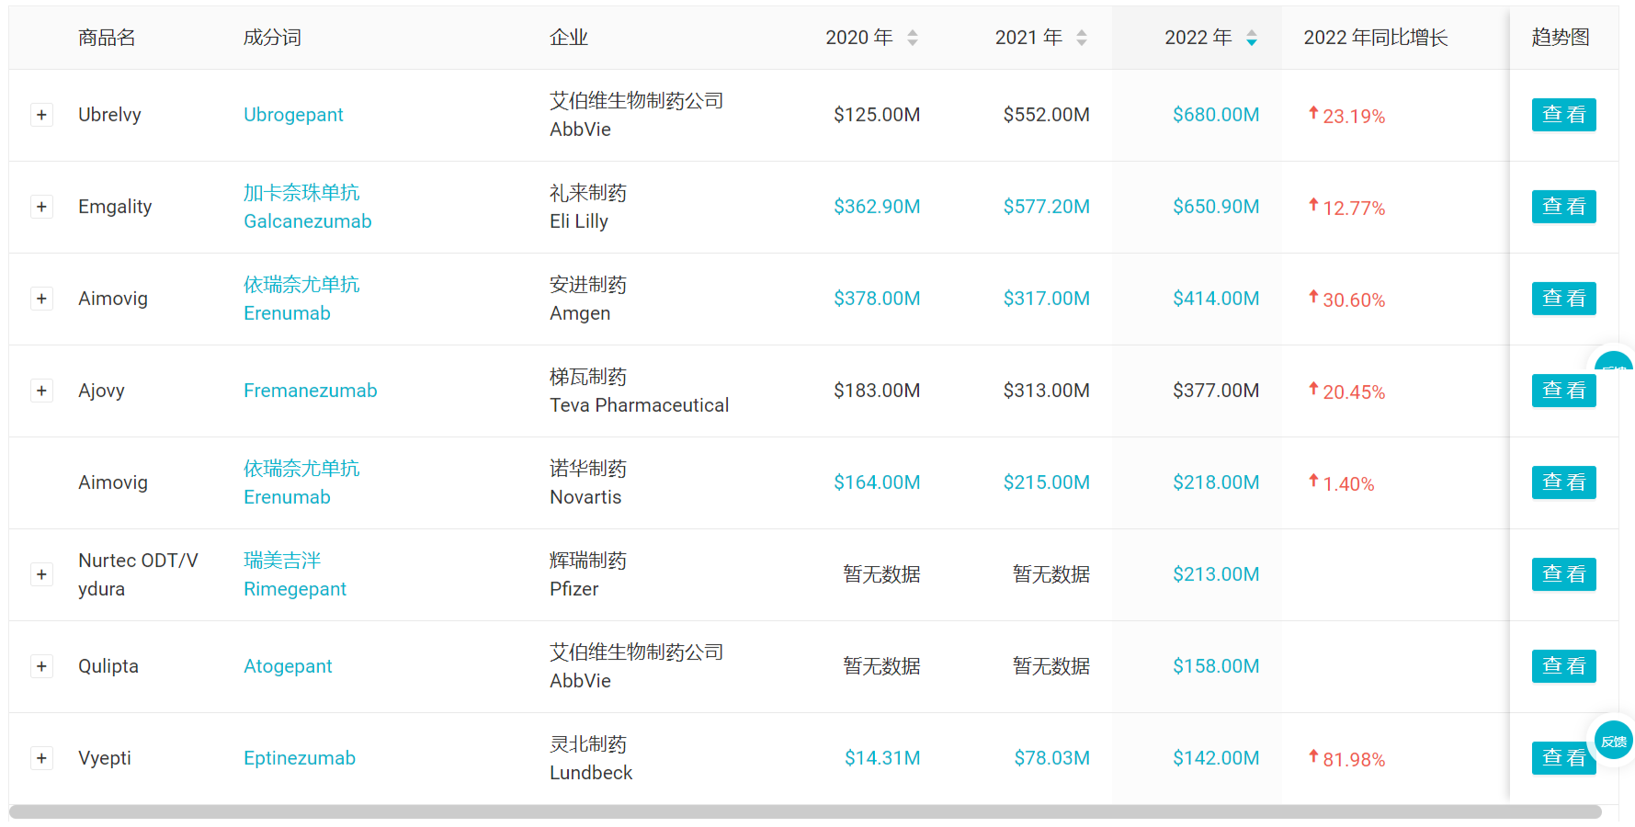Click the horizontal scrollbar below the table

pyautogui.click(x=805, y=812)
